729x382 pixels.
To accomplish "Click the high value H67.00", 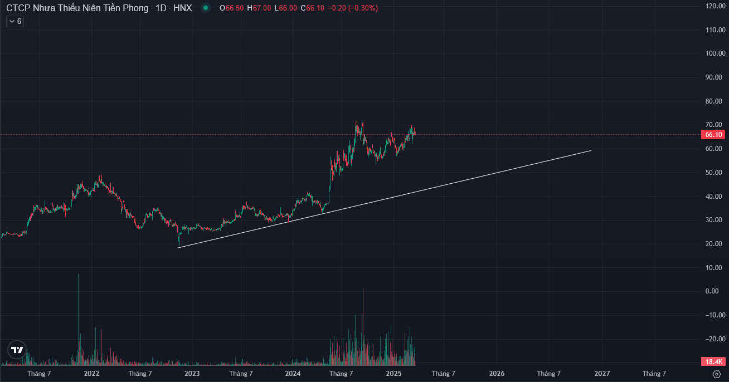I will tap(259, 8).
